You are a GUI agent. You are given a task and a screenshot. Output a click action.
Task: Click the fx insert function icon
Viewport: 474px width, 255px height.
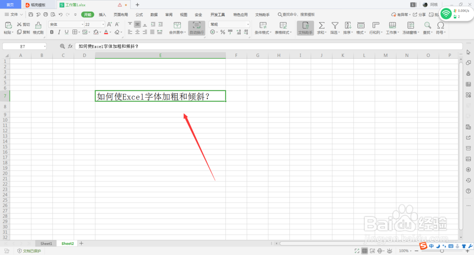point(70,46)
